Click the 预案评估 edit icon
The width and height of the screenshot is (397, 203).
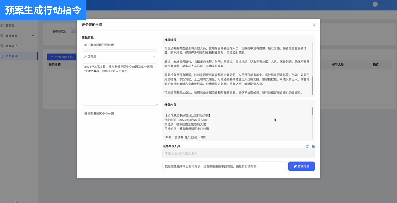click(2, 46)
